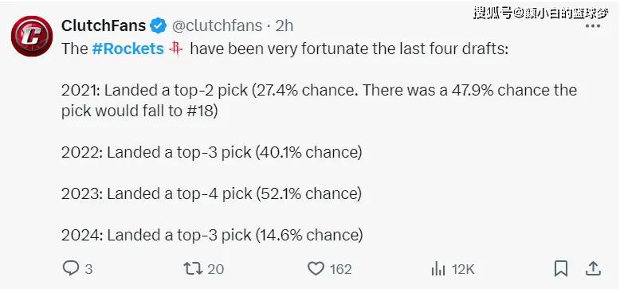
Task: Click the reply count 3
Action: [88, 269]
